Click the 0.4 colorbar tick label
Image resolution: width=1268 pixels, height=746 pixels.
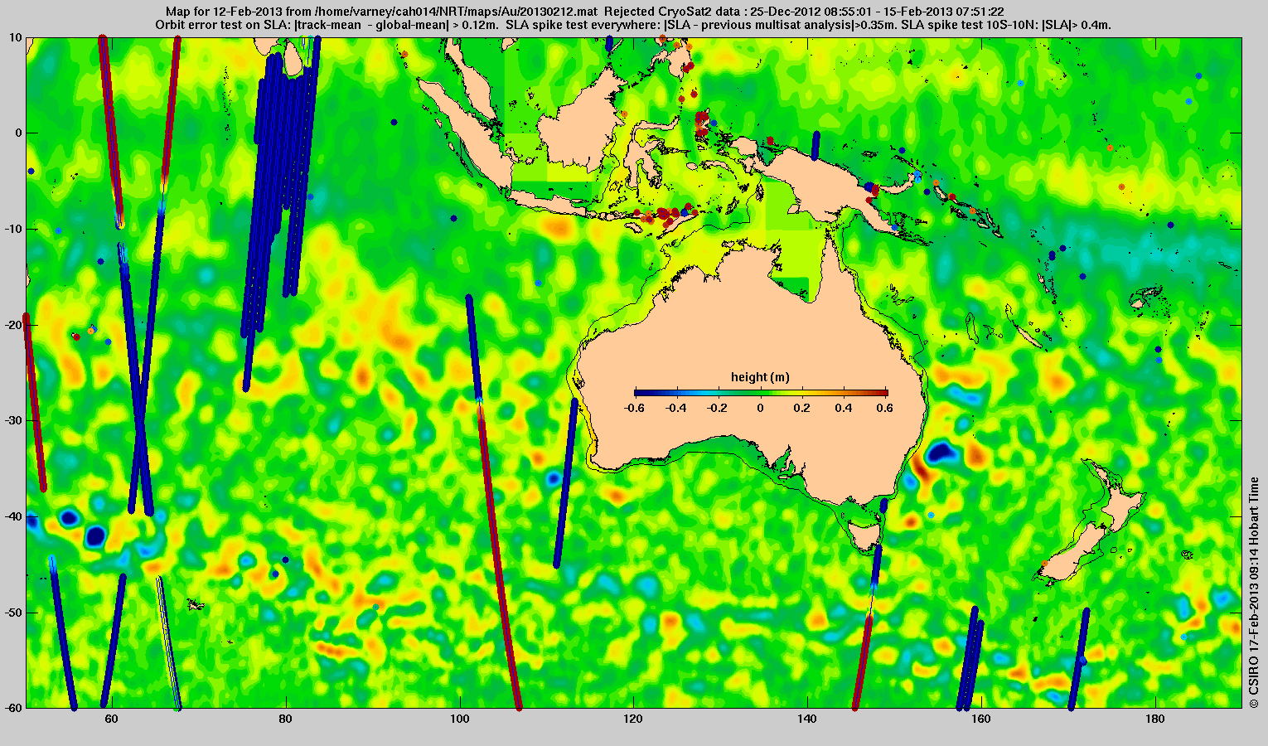point(845,408)
